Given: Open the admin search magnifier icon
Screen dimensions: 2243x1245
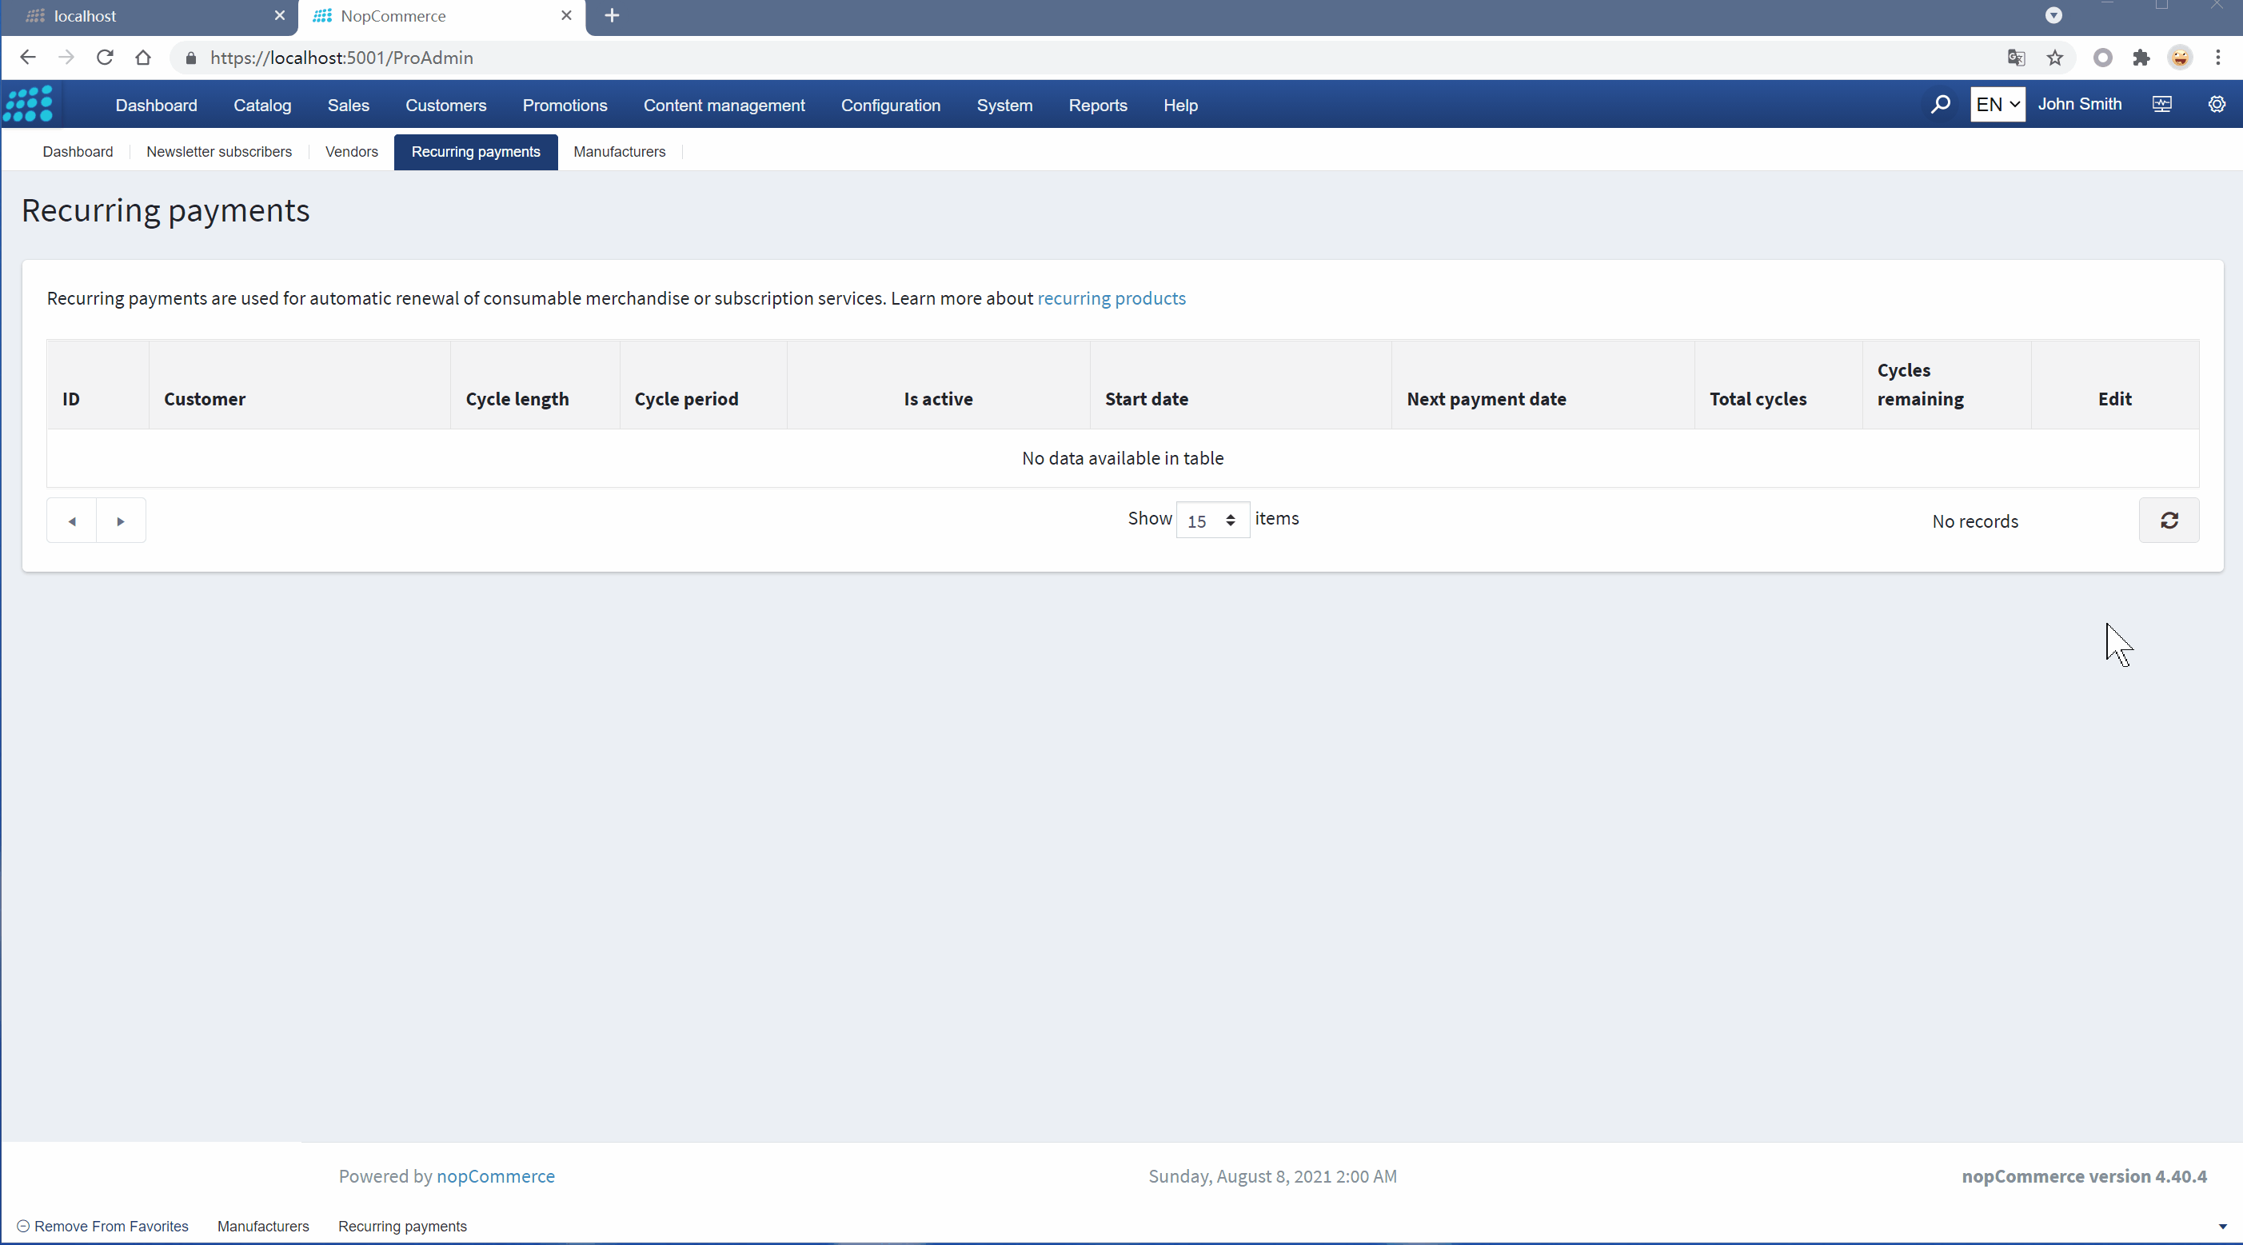Looking at the screenshot, I should [x=1940, y=105].
